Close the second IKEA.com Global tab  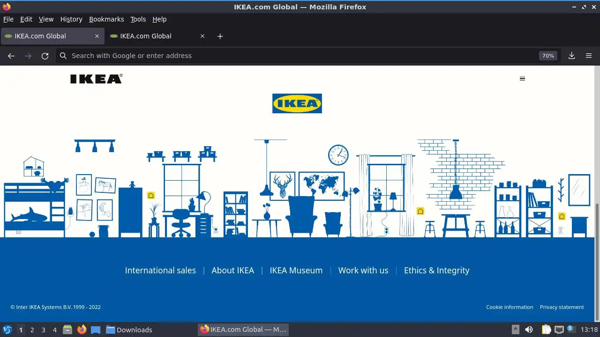tap(202, 36)
